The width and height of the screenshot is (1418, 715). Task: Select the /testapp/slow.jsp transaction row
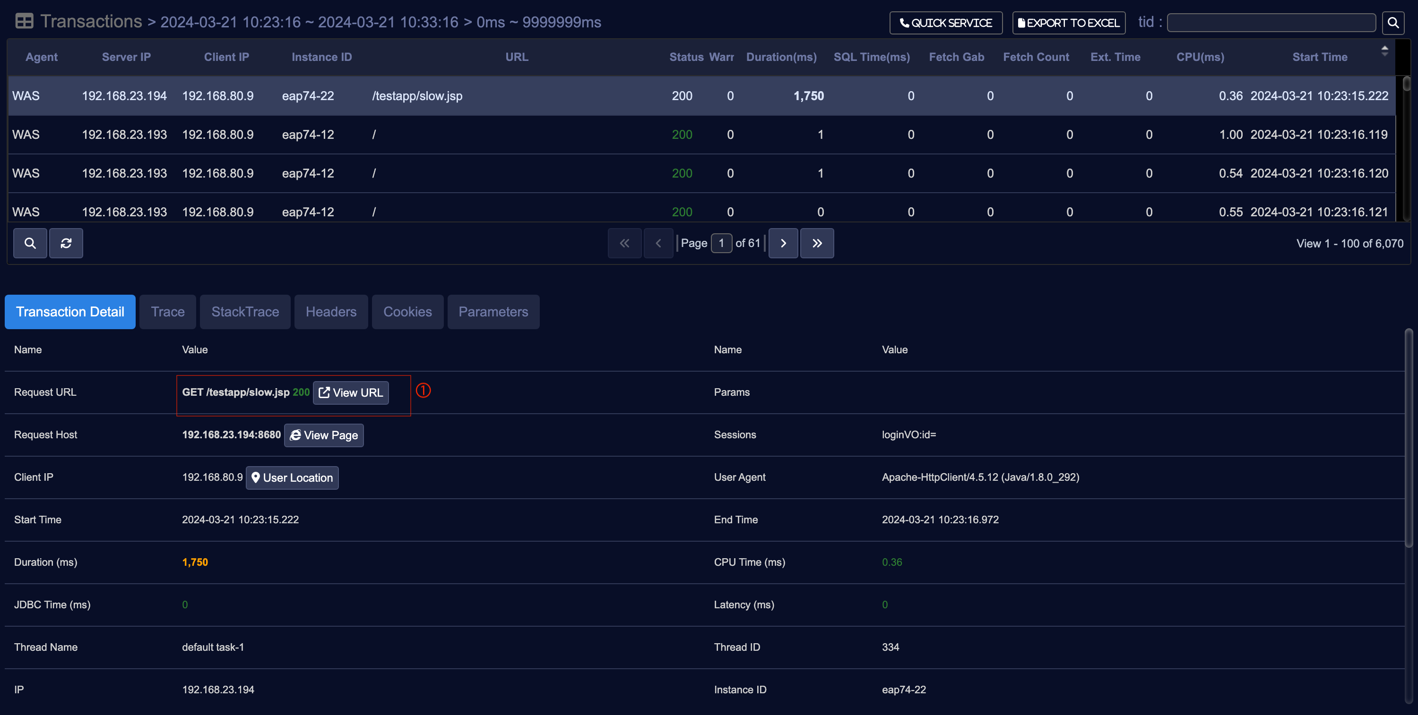[417, 96]
